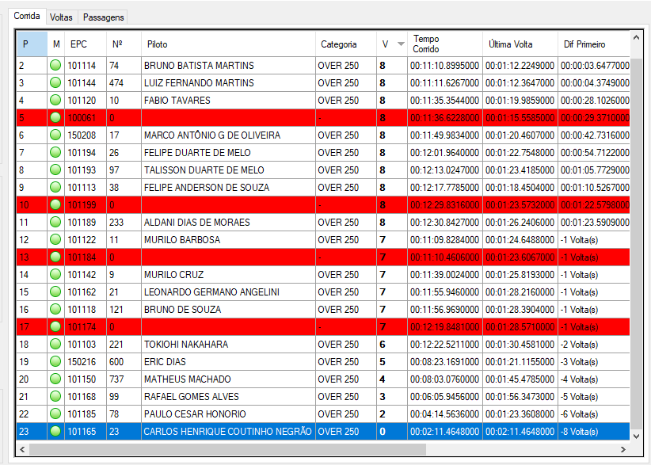The image size is (651, 465).
Task: Click green status icon for Eric Dias
Action: pos(55,362)
